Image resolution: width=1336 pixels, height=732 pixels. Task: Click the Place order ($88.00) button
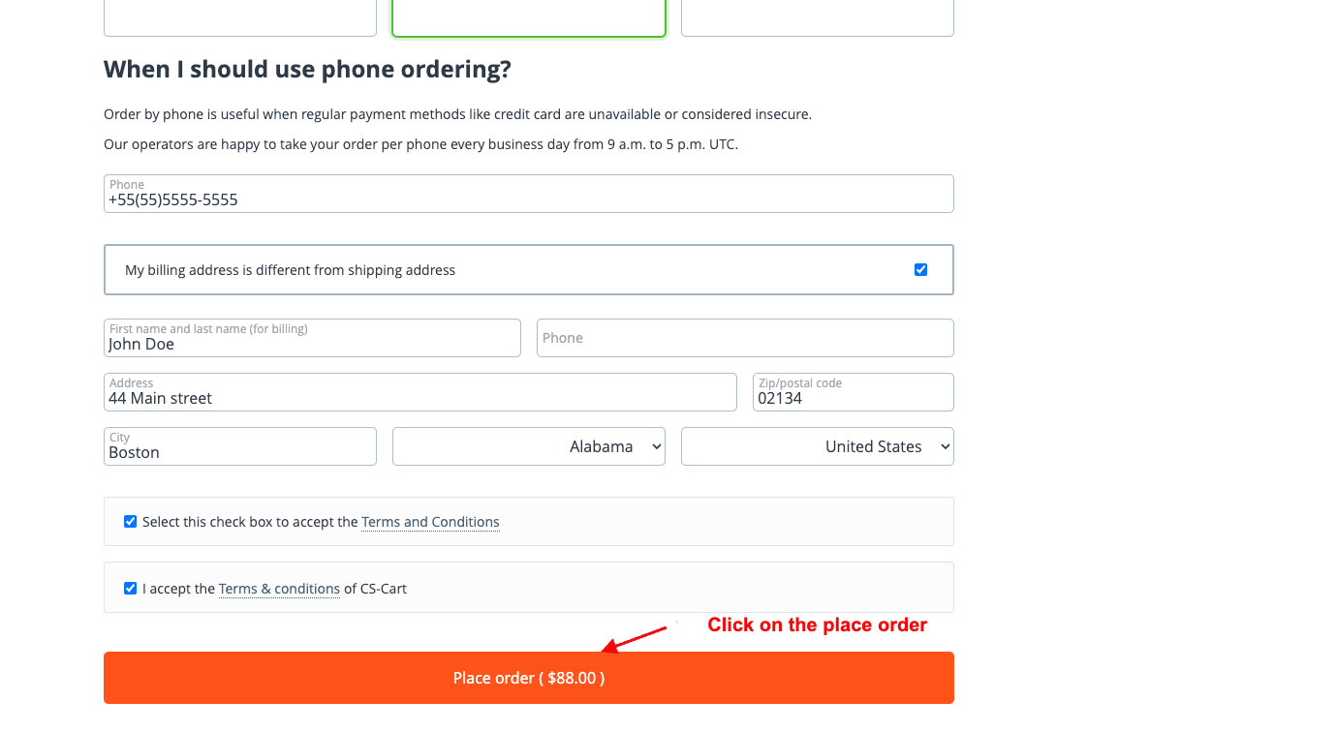pos(529,678)
